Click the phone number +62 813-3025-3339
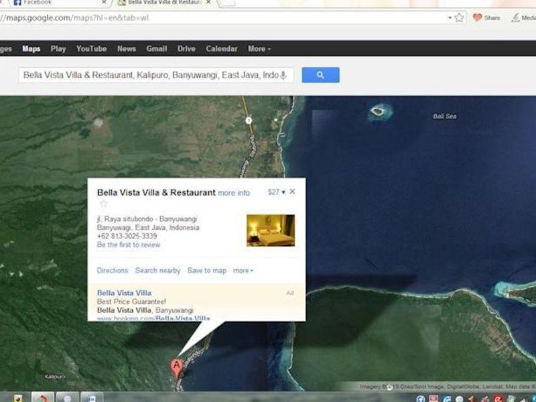The height and width of the screenshot is (402, 536). pyautogui.click(x=127, y=237)
